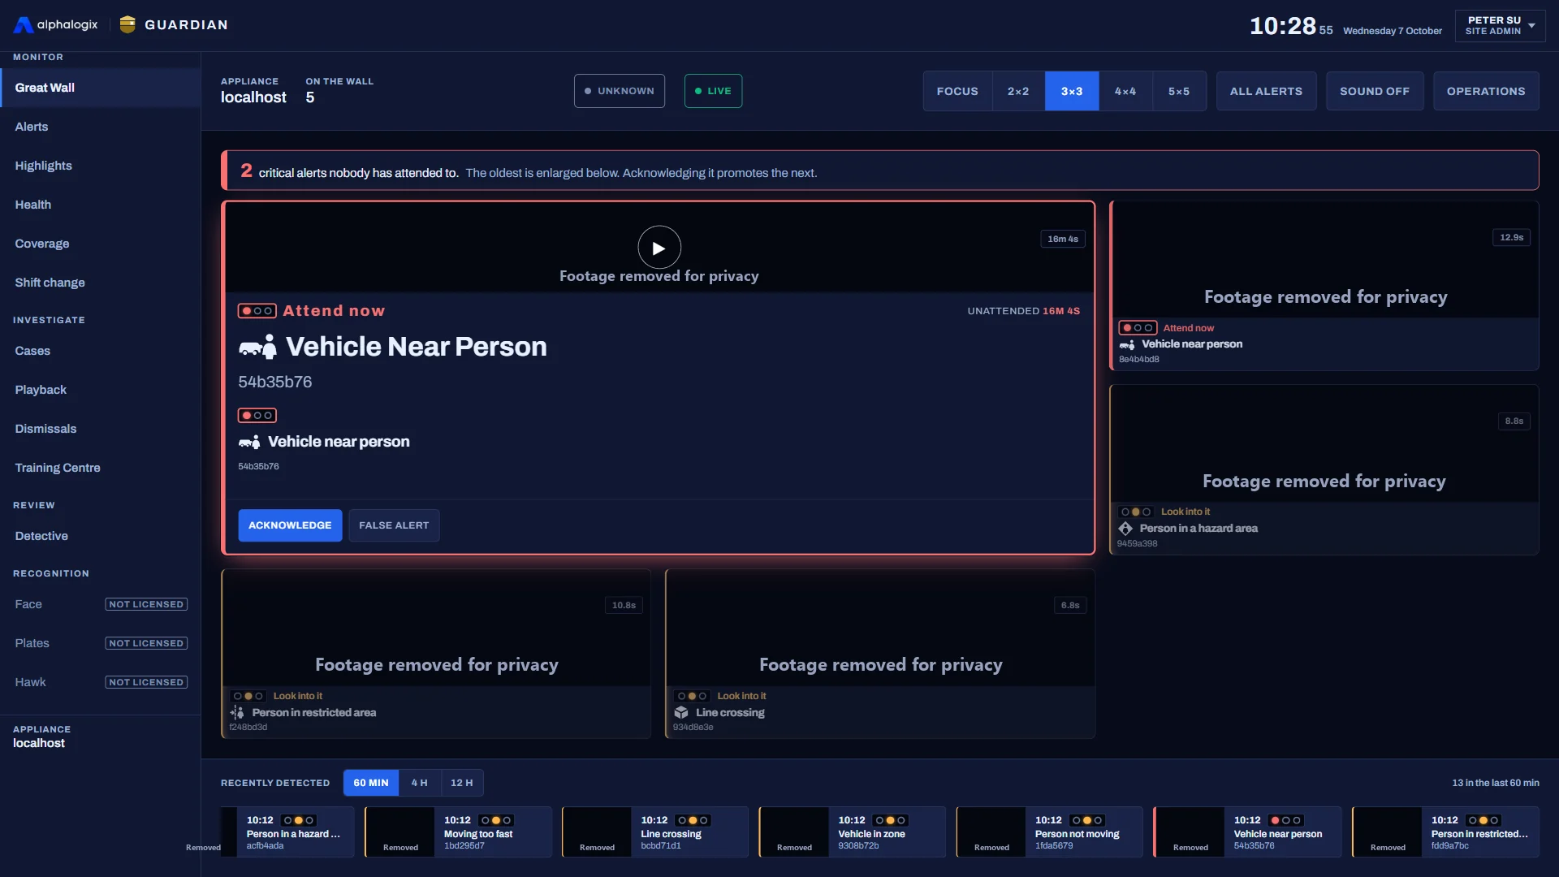
Task: Select the 60 MIN recently detected range
Action: (x=371, y=783)
